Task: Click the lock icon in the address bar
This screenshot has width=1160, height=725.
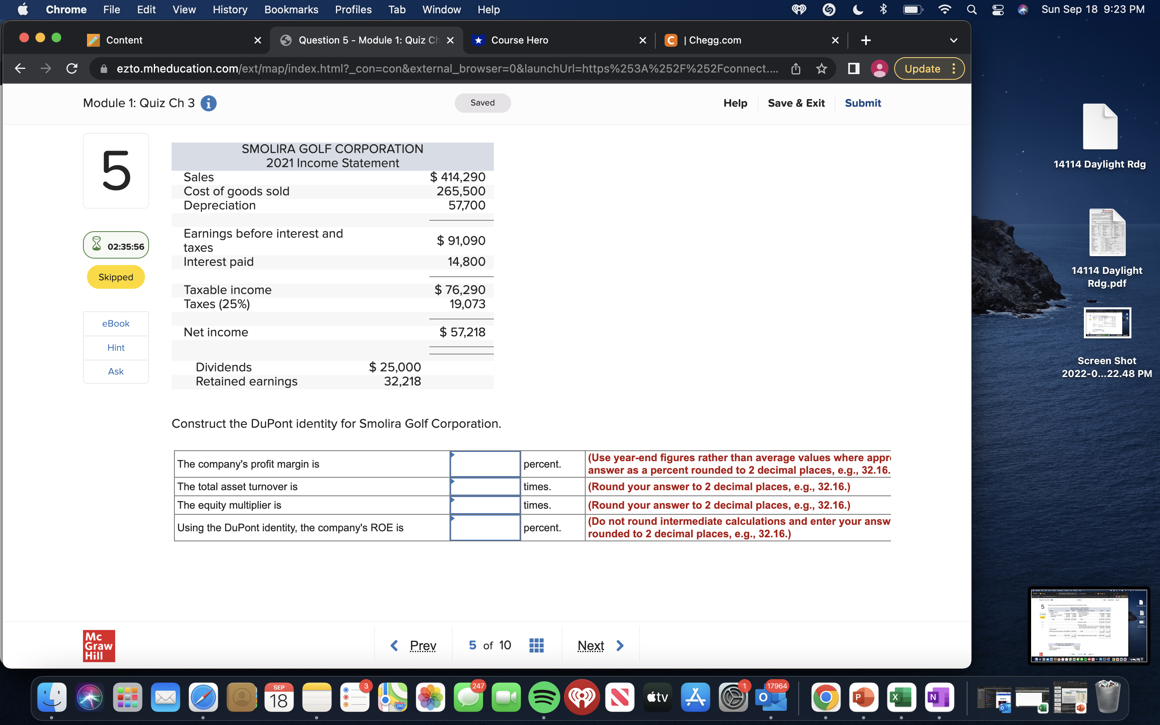Action: coord(103,68)
